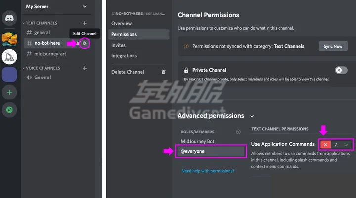Add role or member plus icon
Image resolution: width=356 pixels, height=198 pixels.
point(238,132)
